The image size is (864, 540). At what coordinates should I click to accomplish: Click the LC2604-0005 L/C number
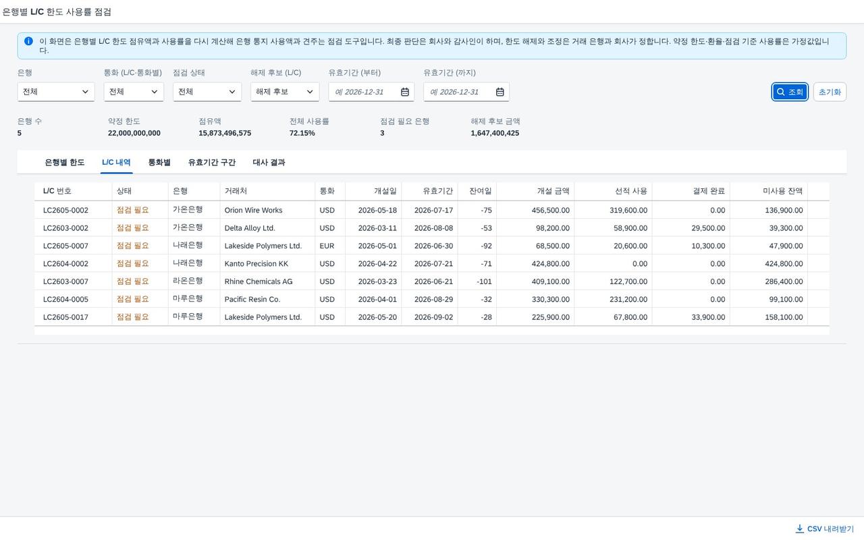65,299
